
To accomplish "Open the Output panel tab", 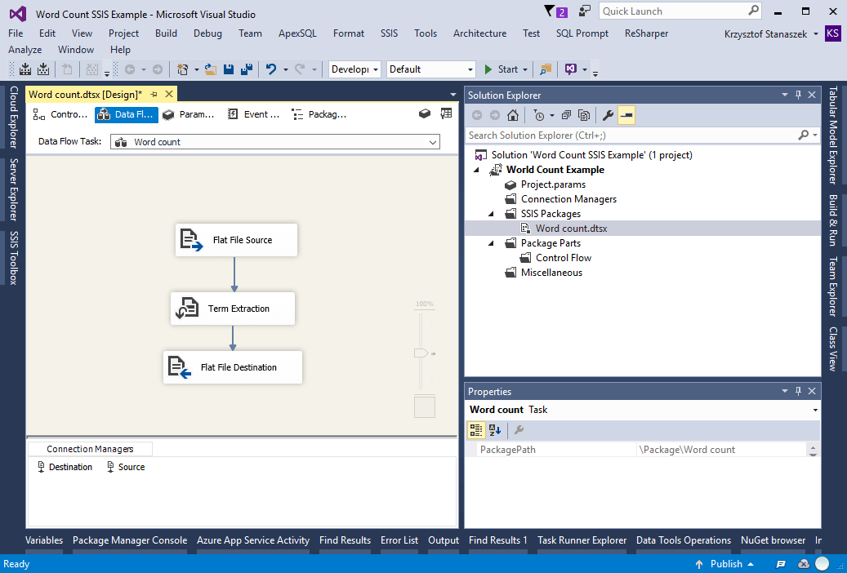I will point(444,540).
